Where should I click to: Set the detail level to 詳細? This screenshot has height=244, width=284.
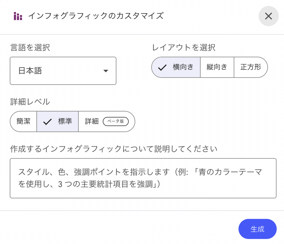click(x=92, y=121)
